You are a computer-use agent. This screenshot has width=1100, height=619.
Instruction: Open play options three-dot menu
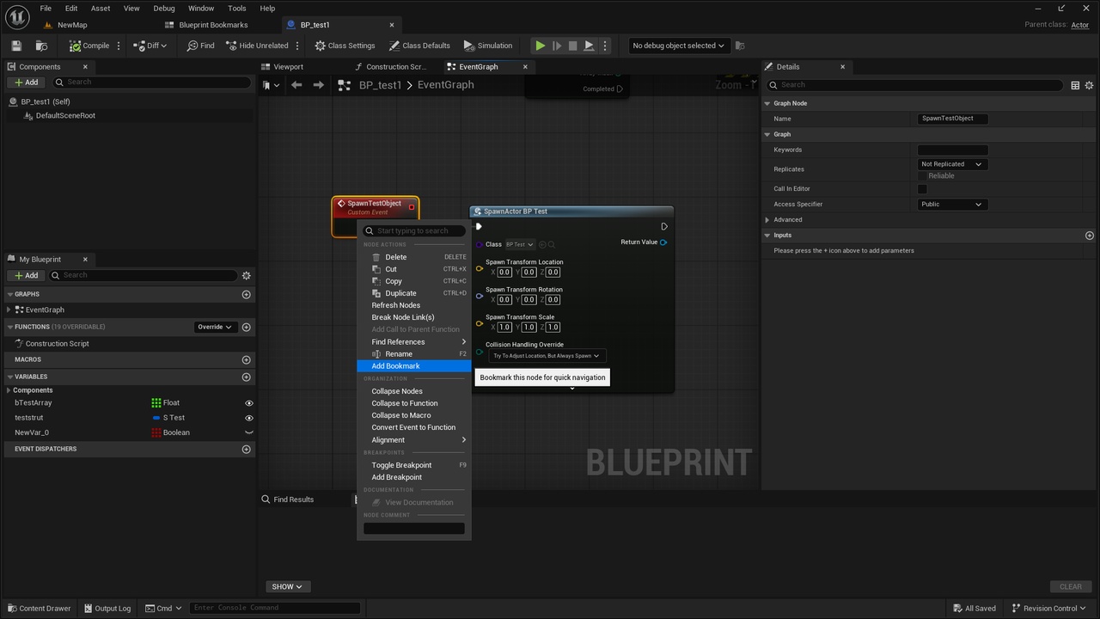point(605,46)
